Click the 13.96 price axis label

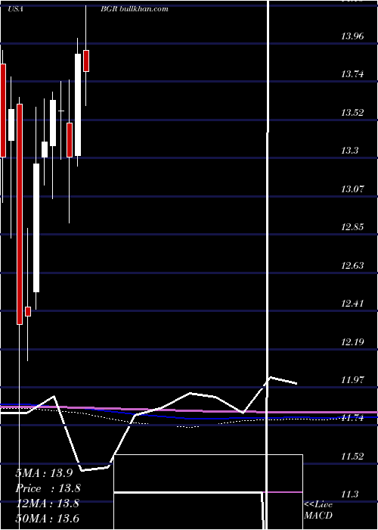point(352,36)
